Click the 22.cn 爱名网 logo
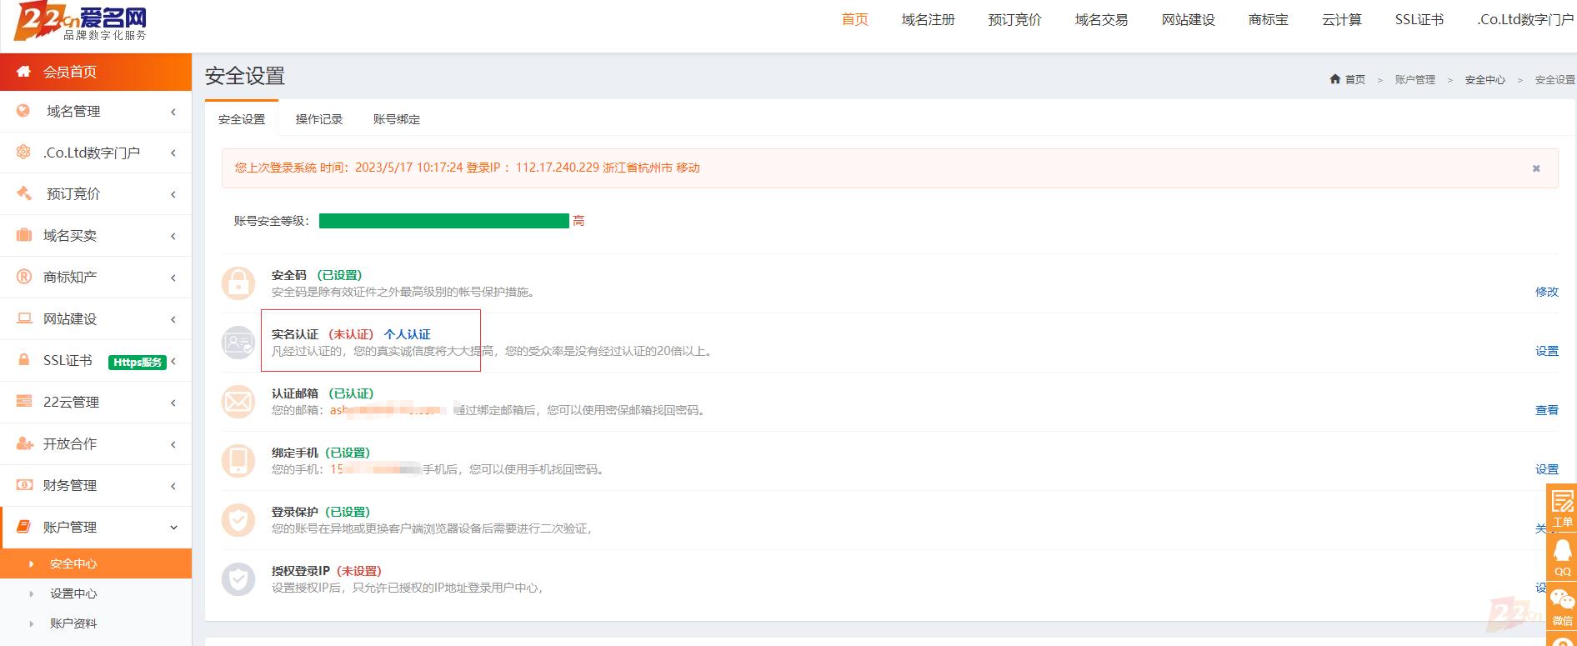This screenshot has width=1577, height=646. [81, 22]
